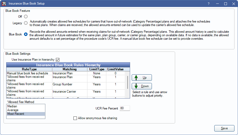Image resolution: width=238 pixels, height=135 pixels.
Task: Toggle Use Insurance Plan in hierarchy checkbox
Action: pos(57,60)
